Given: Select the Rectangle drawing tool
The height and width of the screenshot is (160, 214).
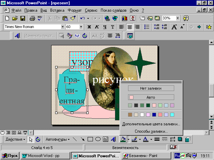Looking at the screenshot, I should (90, 139).
